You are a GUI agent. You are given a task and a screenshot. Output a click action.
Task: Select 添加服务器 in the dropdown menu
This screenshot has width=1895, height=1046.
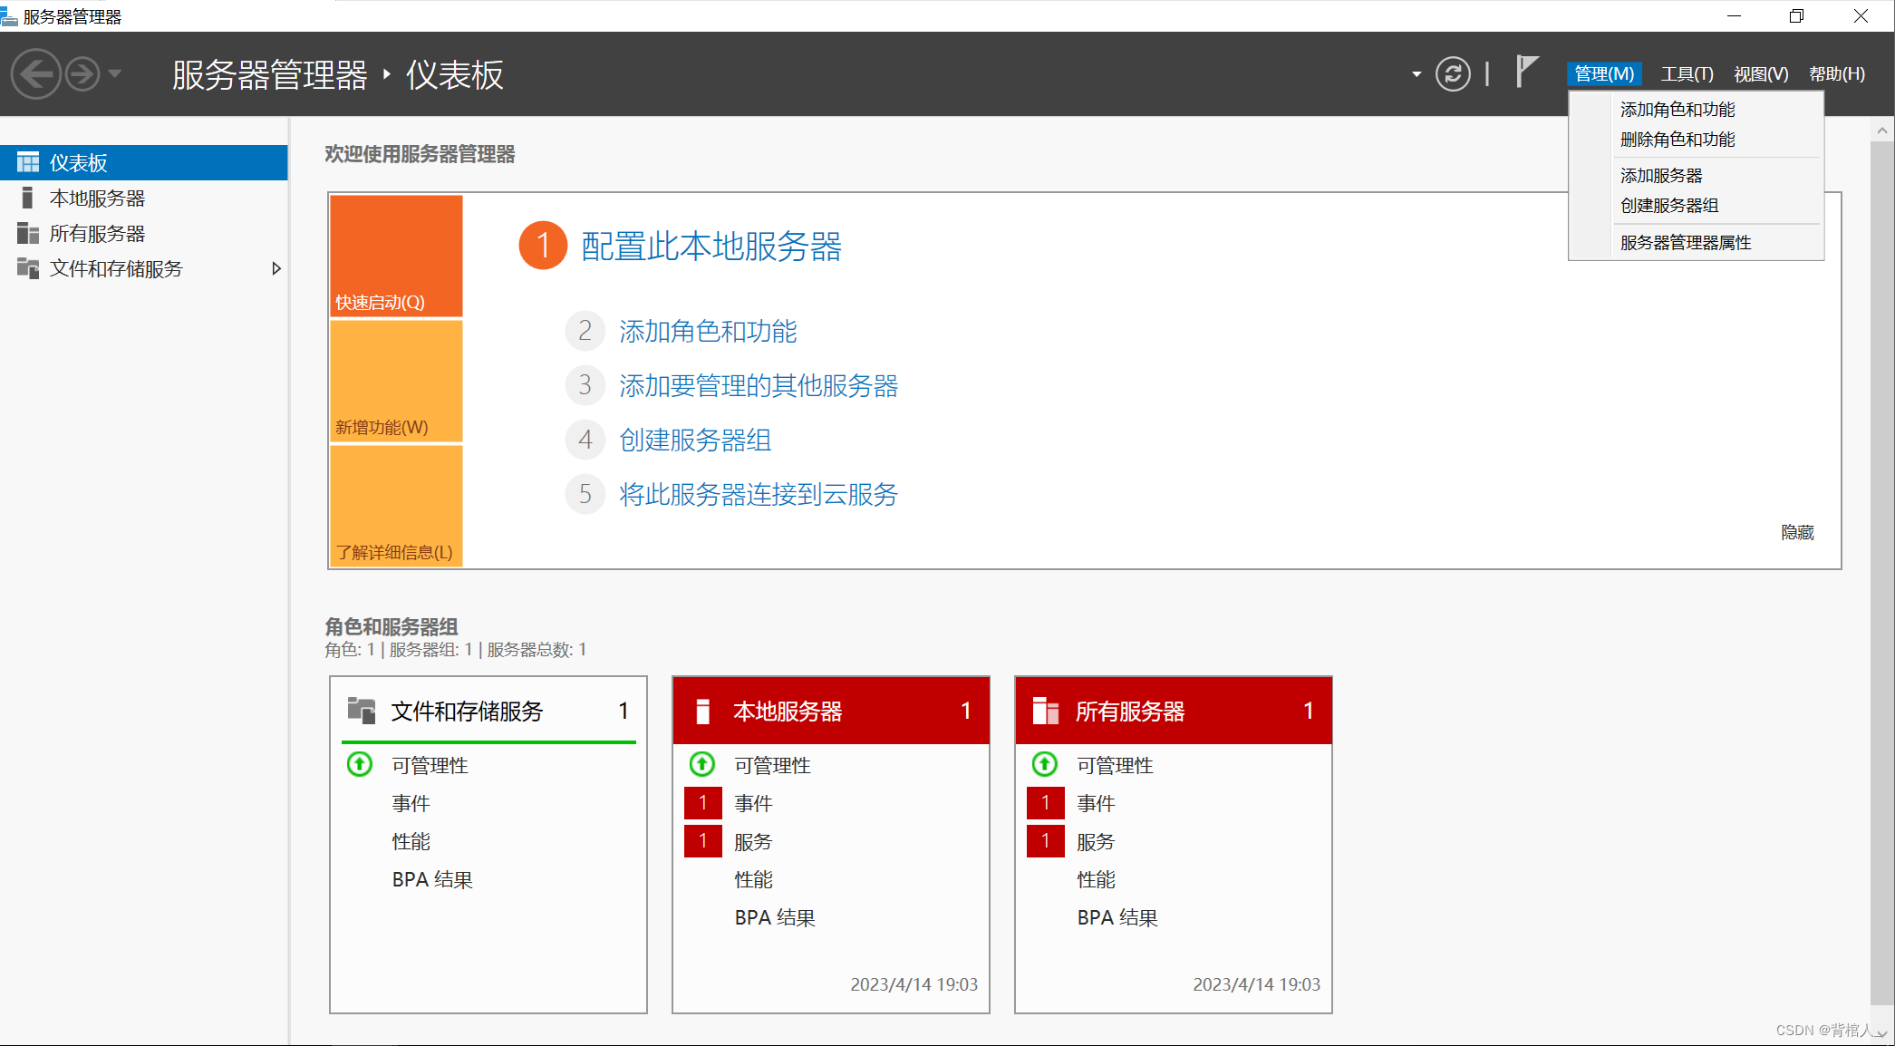click(x=1696, y=176)
